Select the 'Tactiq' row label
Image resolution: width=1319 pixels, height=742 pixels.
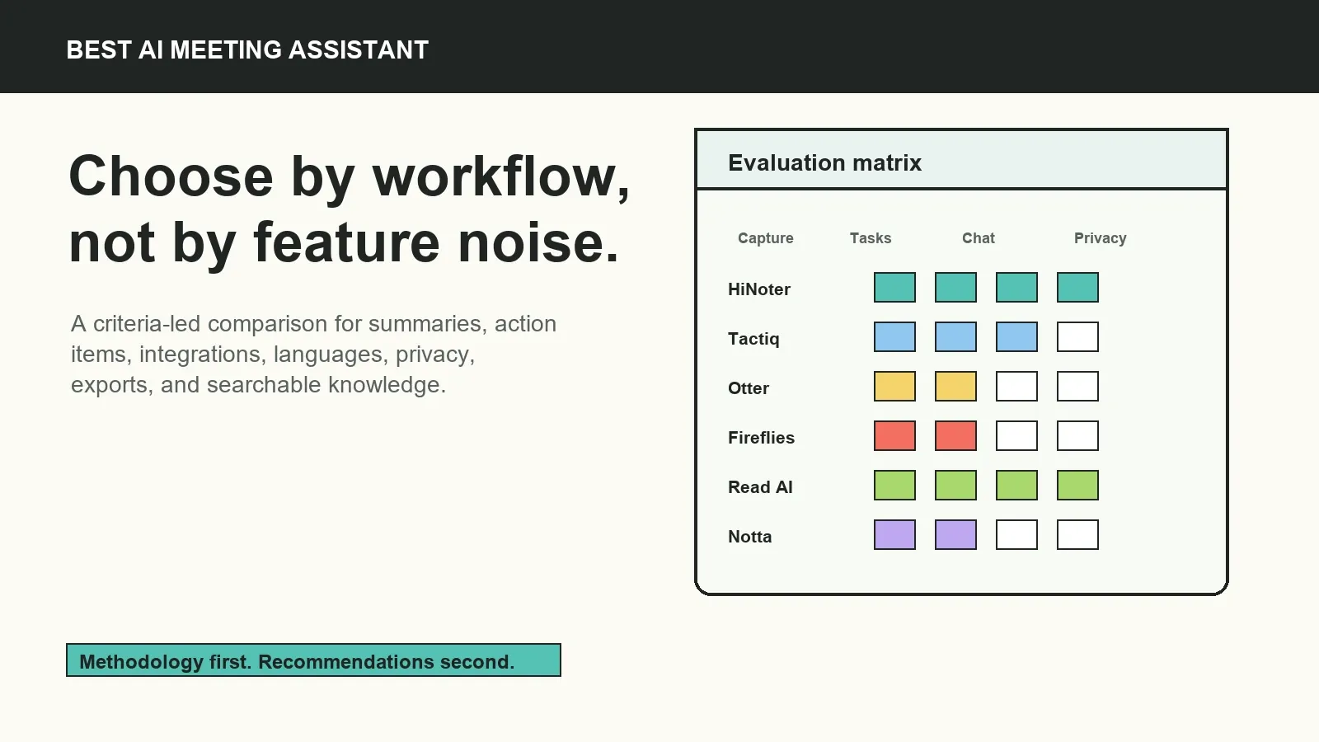pyautogui.click(x=753, y=339)
